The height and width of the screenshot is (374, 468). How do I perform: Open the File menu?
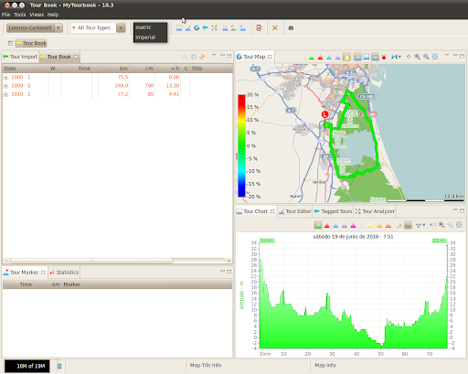(5, 15)
